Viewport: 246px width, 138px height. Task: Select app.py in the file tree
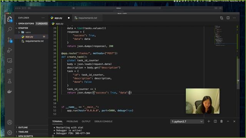coord(29,37)
